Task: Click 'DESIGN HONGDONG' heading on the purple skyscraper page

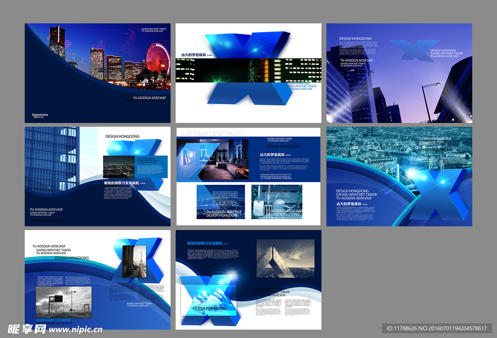Action: tap(355, 38)
